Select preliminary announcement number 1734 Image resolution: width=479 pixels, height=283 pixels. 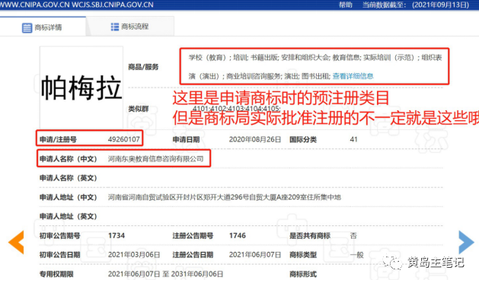click(x=117, y=236)
